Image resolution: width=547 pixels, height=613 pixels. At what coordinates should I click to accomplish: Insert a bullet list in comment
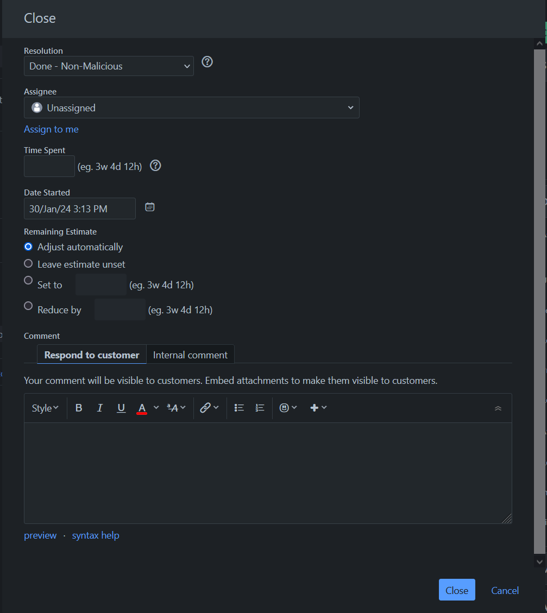pyautogui.click(x=239, y=408)
